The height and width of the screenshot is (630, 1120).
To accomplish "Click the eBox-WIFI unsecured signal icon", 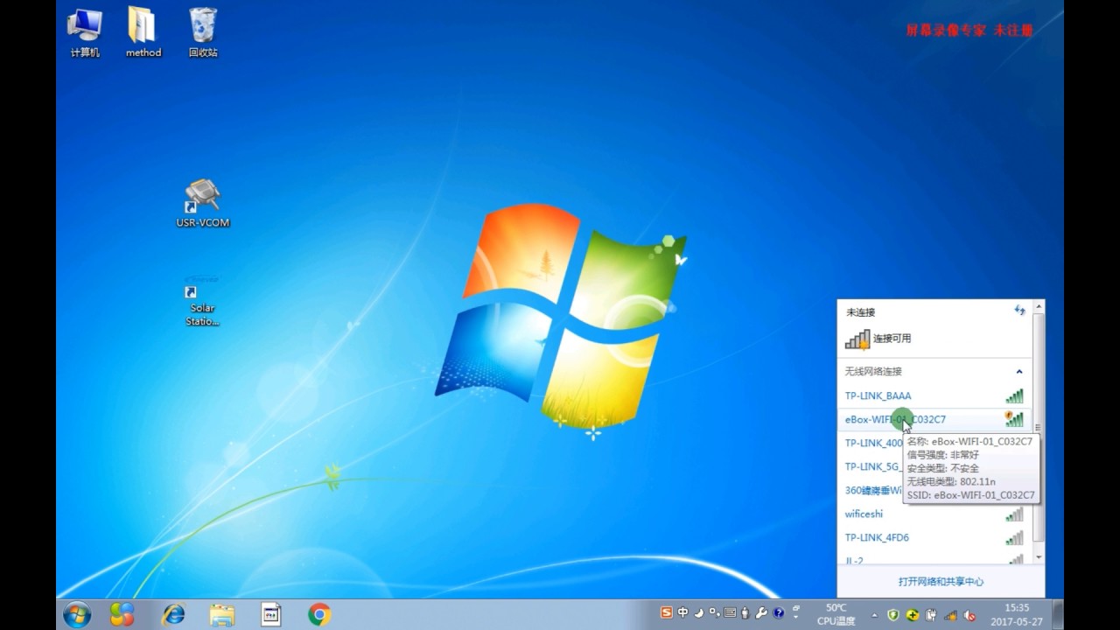I will point(1014,419).
